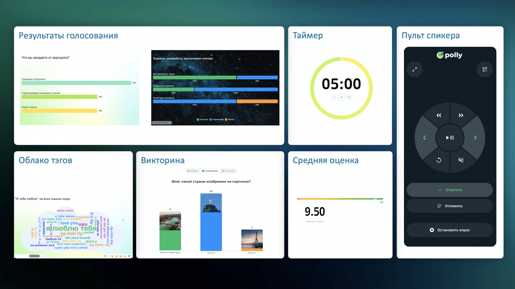This screenshot has width=515, height=289.
Task: Click the Полезный нетворкинг result bar
Action: point(76,83)
